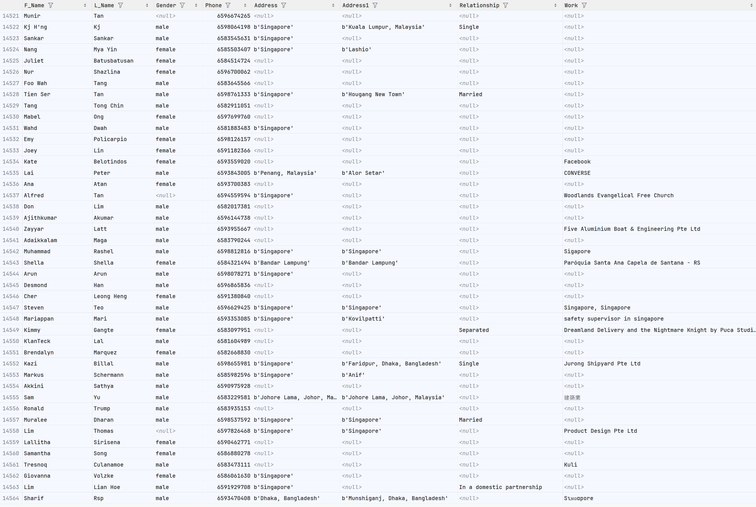Toggle sort arrows on Phone column
This screenshot has height=507, width=756.
[x=245, y=6]
